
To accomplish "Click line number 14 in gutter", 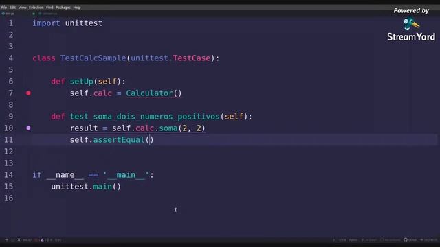I will click(x=8, y=175).
